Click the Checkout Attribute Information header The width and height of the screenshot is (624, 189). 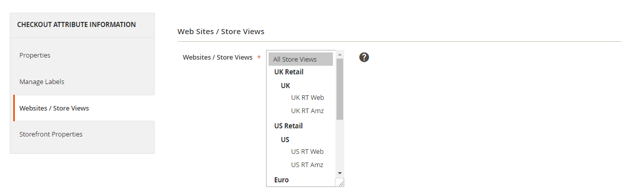click(77, 24)
